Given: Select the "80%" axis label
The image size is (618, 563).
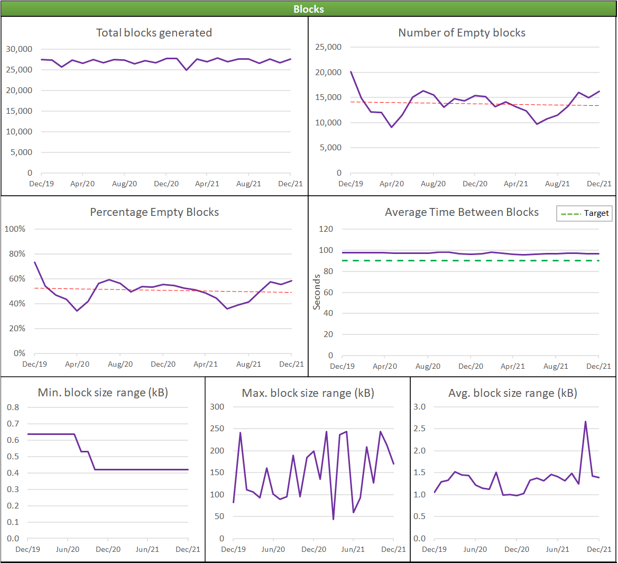Looking at the screenshot, I should 17,254.
